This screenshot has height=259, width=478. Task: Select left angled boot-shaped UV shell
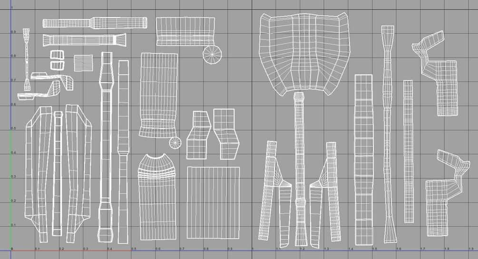(199, 135)
